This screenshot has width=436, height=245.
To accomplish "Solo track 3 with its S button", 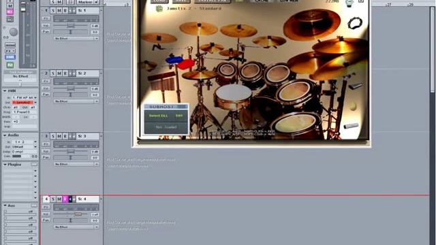I will (53, 136).
